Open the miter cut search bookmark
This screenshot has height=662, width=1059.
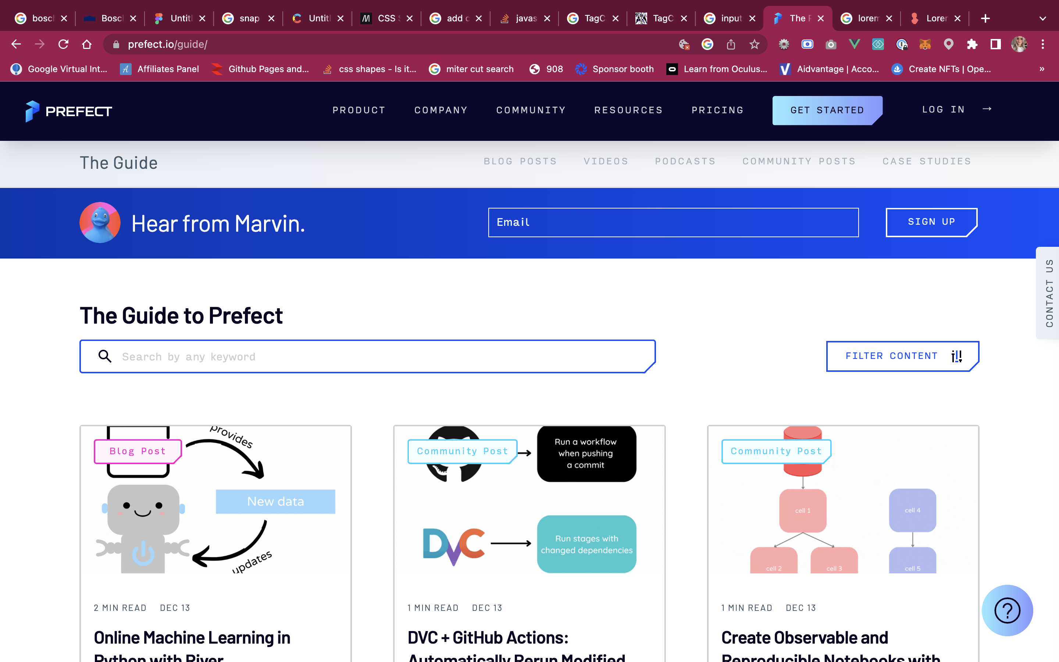click(471, 69)
